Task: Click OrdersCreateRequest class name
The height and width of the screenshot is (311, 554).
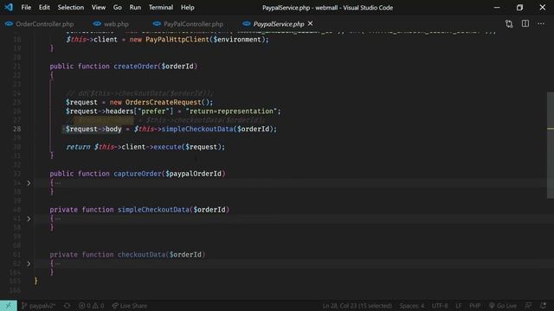Action: coord(163,102)
